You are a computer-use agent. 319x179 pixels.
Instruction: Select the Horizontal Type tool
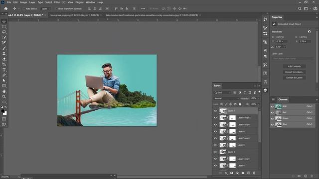click(4, 70)
